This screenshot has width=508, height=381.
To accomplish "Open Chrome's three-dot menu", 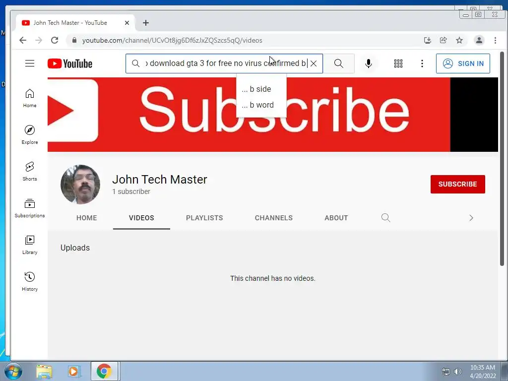I will tap(495, 40).
